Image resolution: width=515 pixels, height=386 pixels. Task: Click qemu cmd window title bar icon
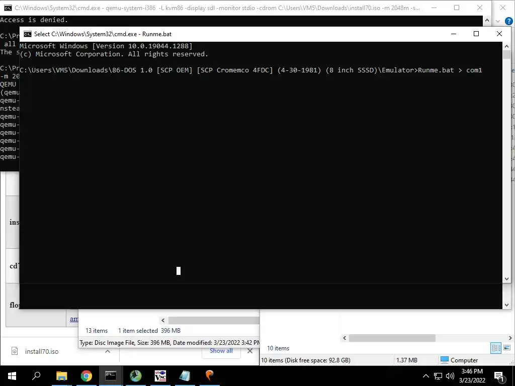[x=8, y=8]
